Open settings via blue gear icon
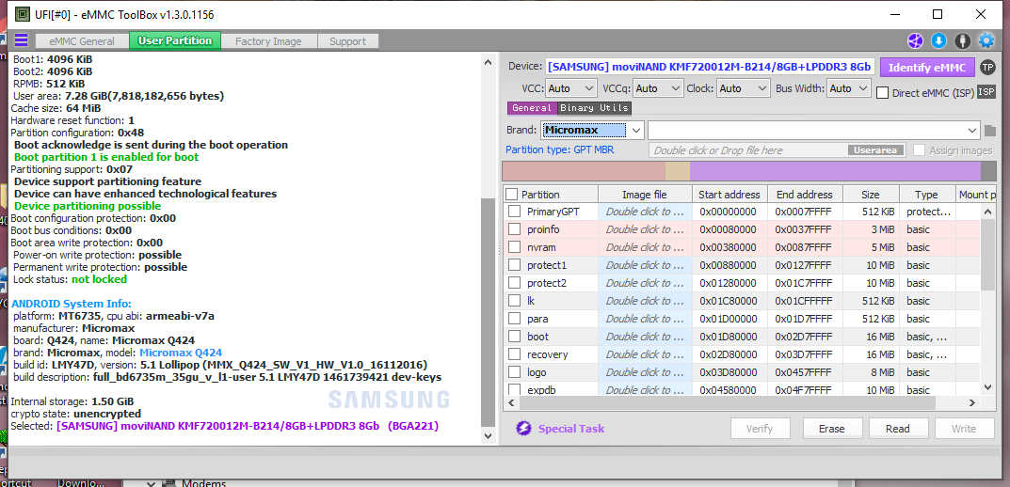 (x=986, y=40)
